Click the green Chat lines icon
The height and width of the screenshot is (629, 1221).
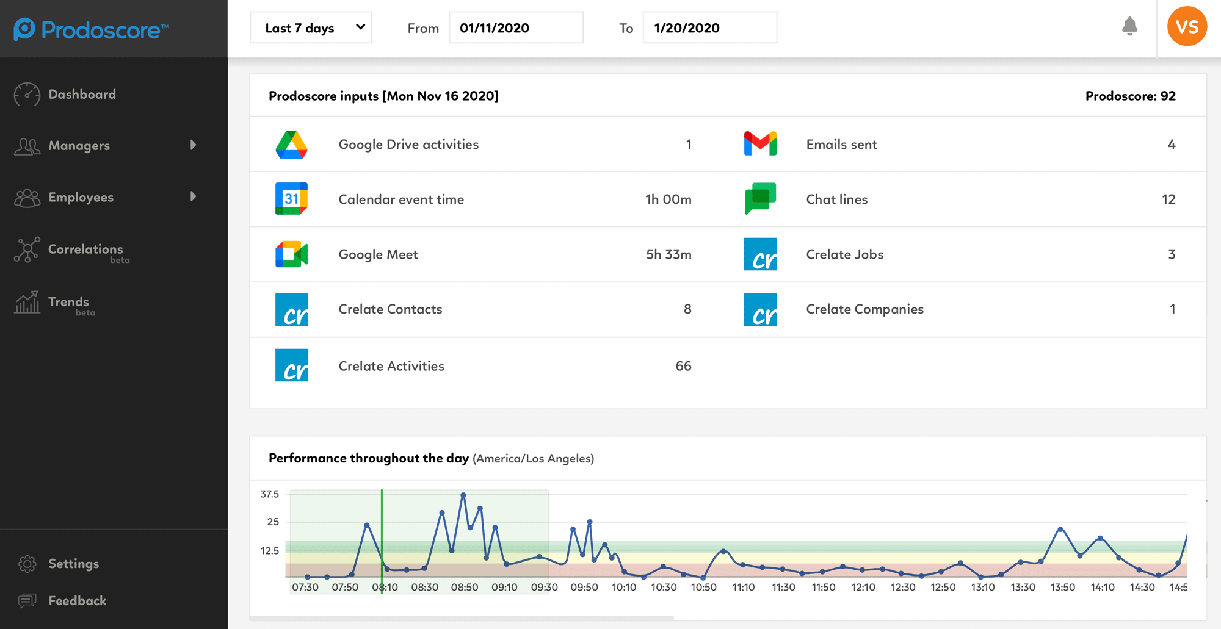(x=760, y=199)
